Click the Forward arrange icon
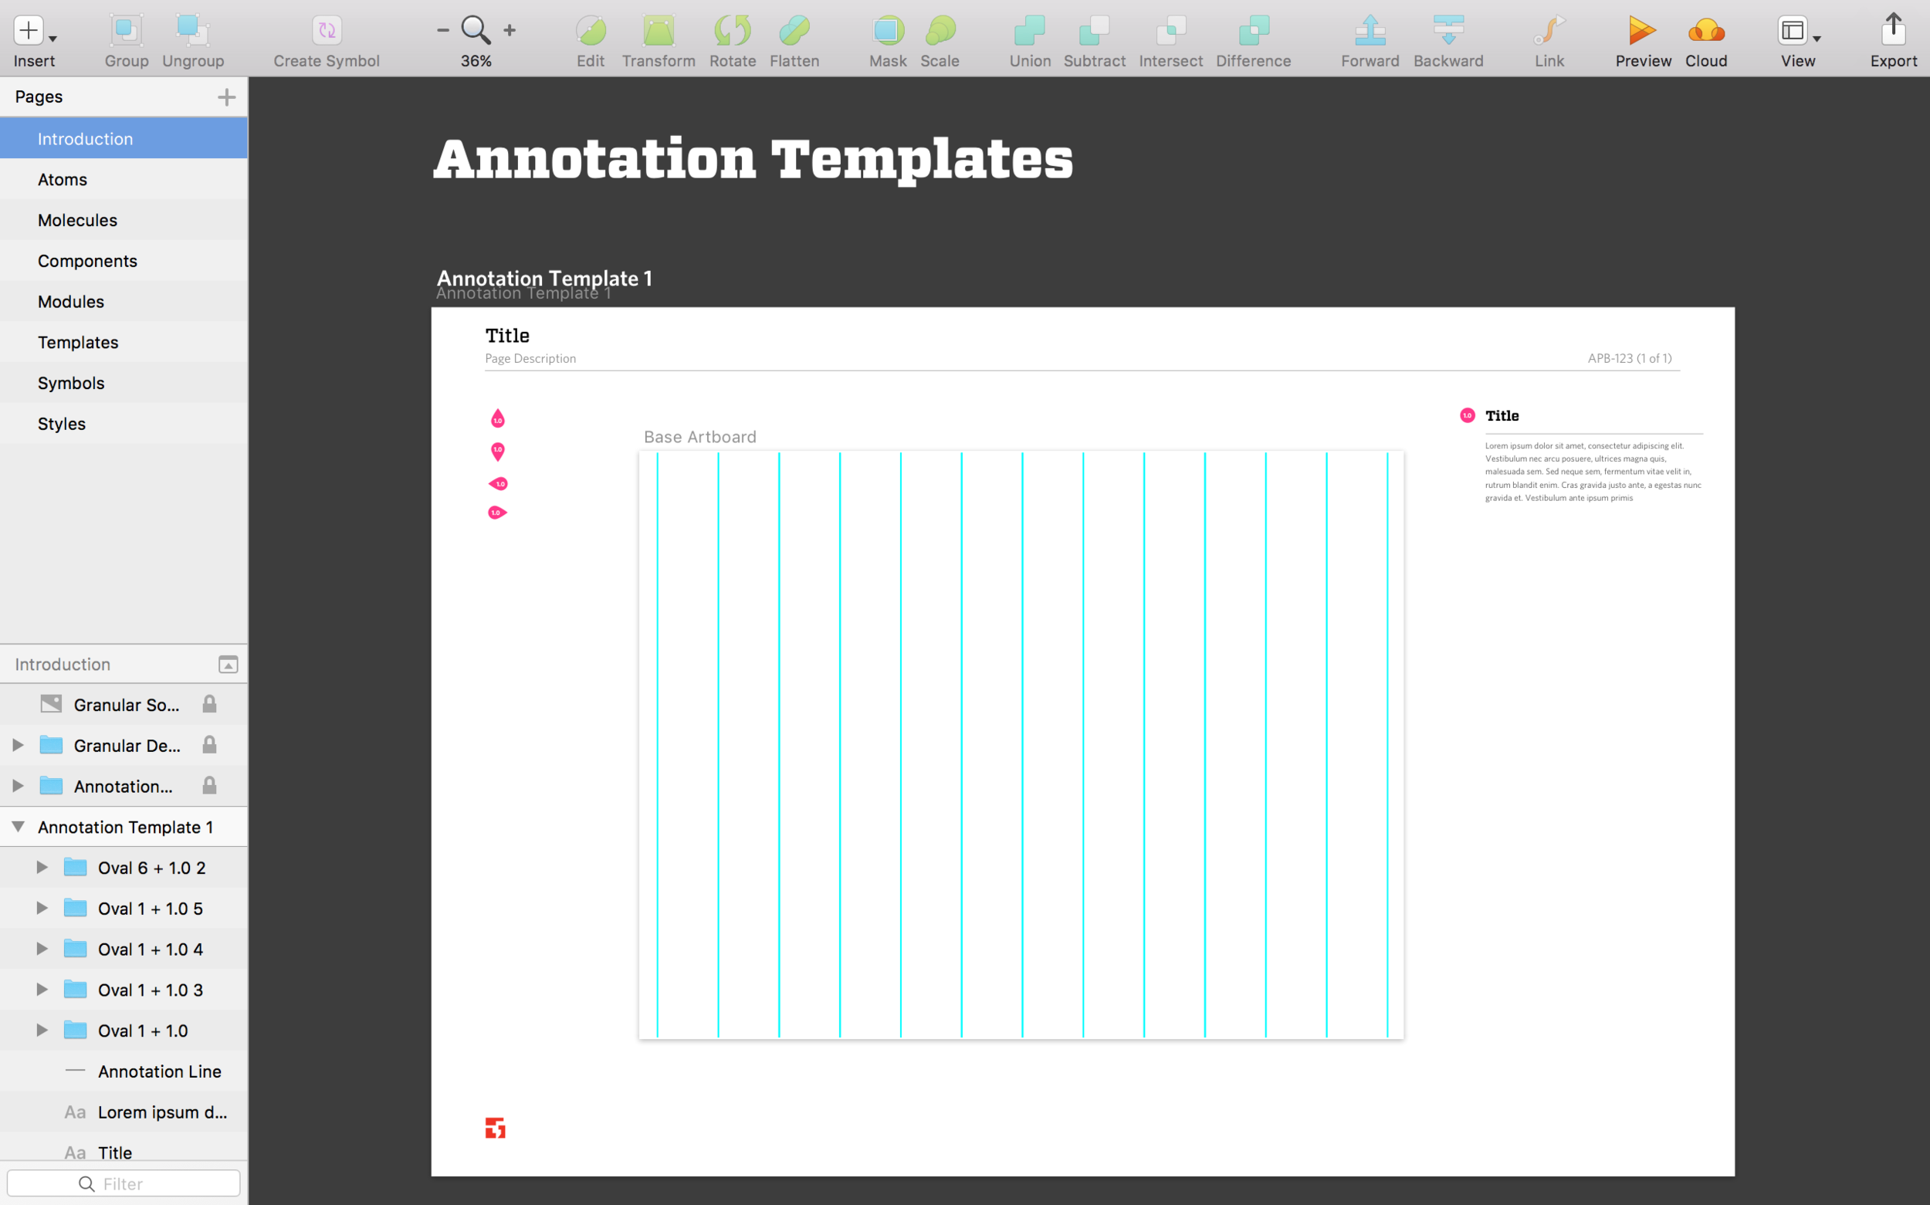 (x=1369, y=32)
